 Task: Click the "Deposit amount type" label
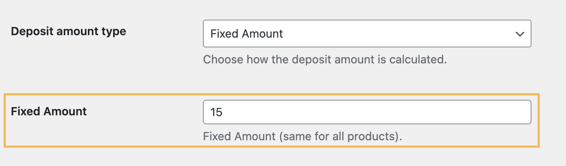[x=68, y=31]
